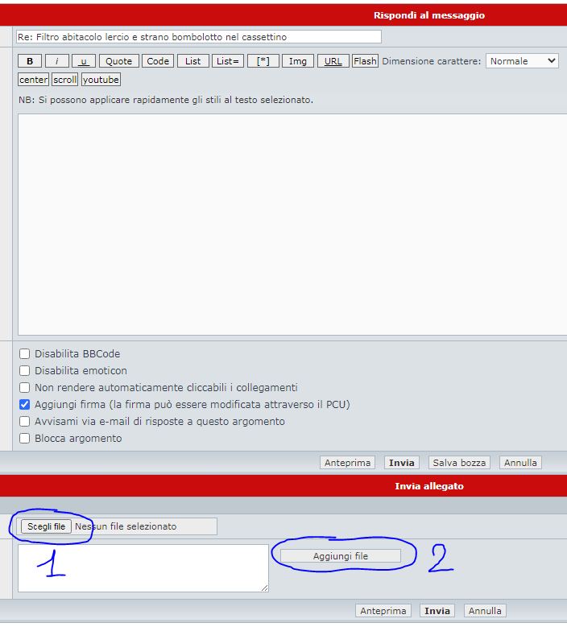Click the youtube BBCode button
The width and height of the screenshot is (567, 627).
(x=101, y=80)
